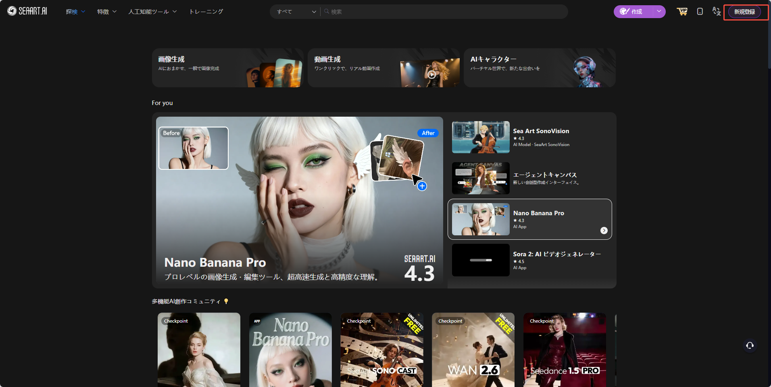Image resolution: width=771 pixels, height=387 pixels.
Task: Click the 検索 search input field
Action: point(444,12)
